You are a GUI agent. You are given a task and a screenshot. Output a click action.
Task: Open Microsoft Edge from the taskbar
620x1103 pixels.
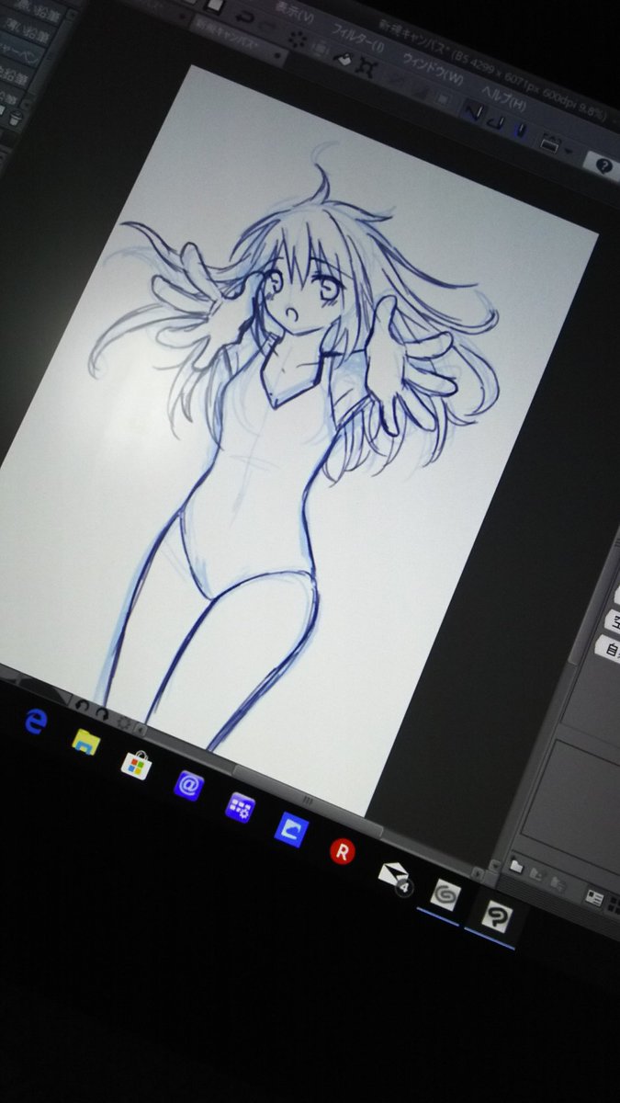(36, 723)
